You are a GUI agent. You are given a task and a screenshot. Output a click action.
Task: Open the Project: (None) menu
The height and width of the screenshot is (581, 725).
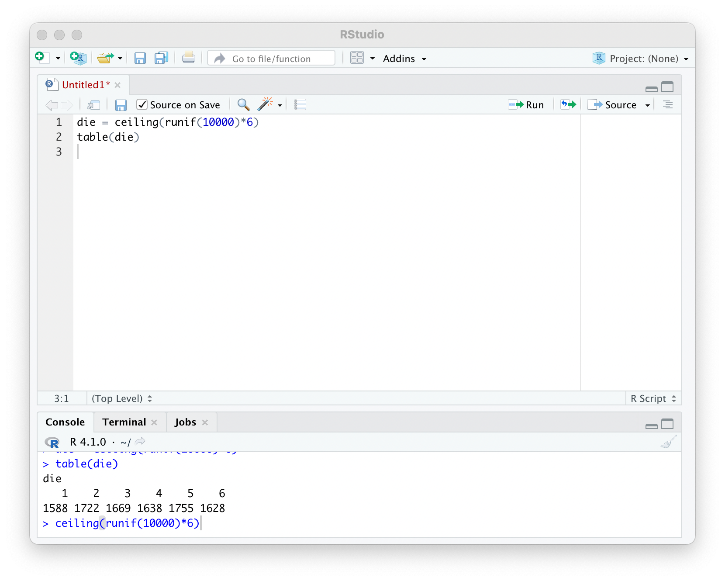[x=640, y=59]
